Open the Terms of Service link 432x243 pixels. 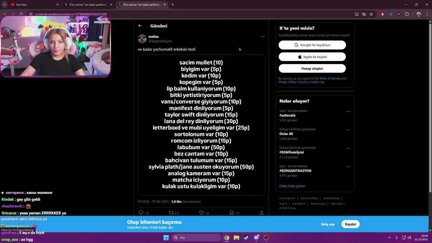pyautogui.click(x=330, y=78)
